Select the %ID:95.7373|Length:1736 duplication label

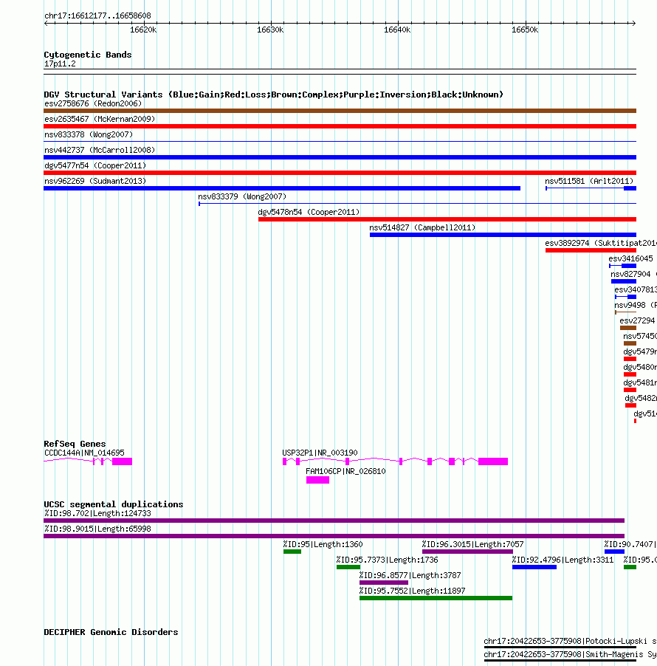[387, 560]
